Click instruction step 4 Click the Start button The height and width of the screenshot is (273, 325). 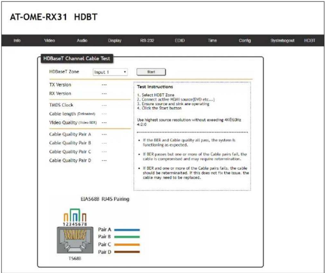click(x=159, y=108)
